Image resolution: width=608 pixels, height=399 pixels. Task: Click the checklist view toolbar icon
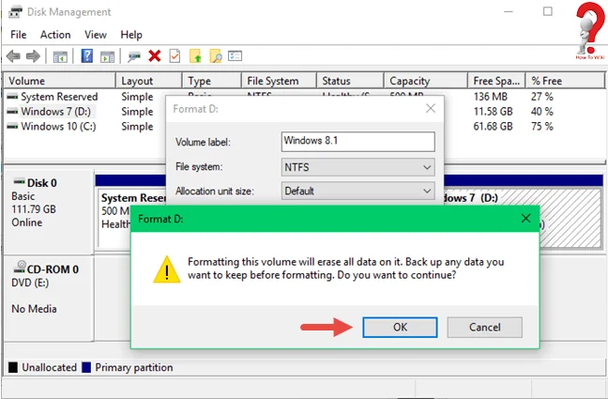pos(235,56)
